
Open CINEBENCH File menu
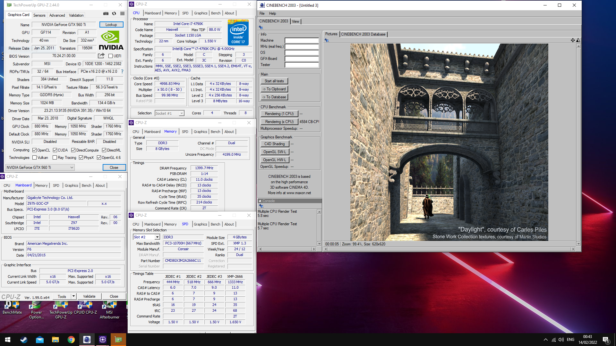tap(262, 13)
